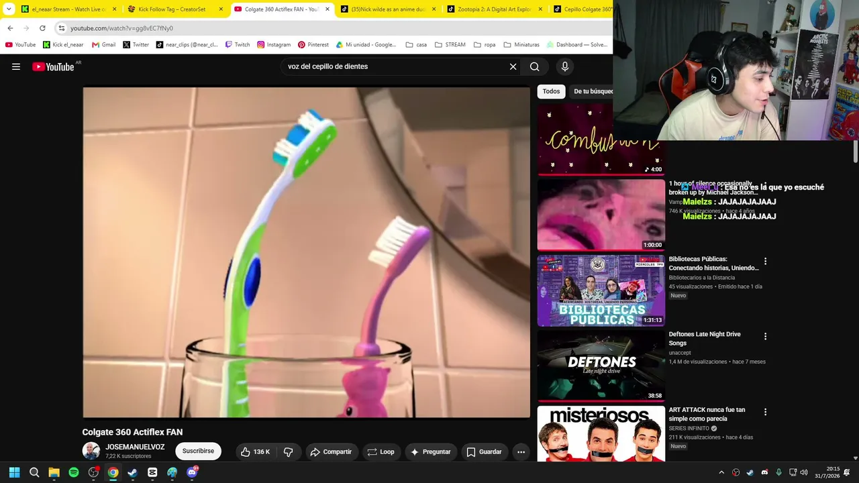Image resolution: width=859 pixels, height=483 pixels.
Task: Close the Kick Follow Tag tab
Action: (x=221, y=9)
